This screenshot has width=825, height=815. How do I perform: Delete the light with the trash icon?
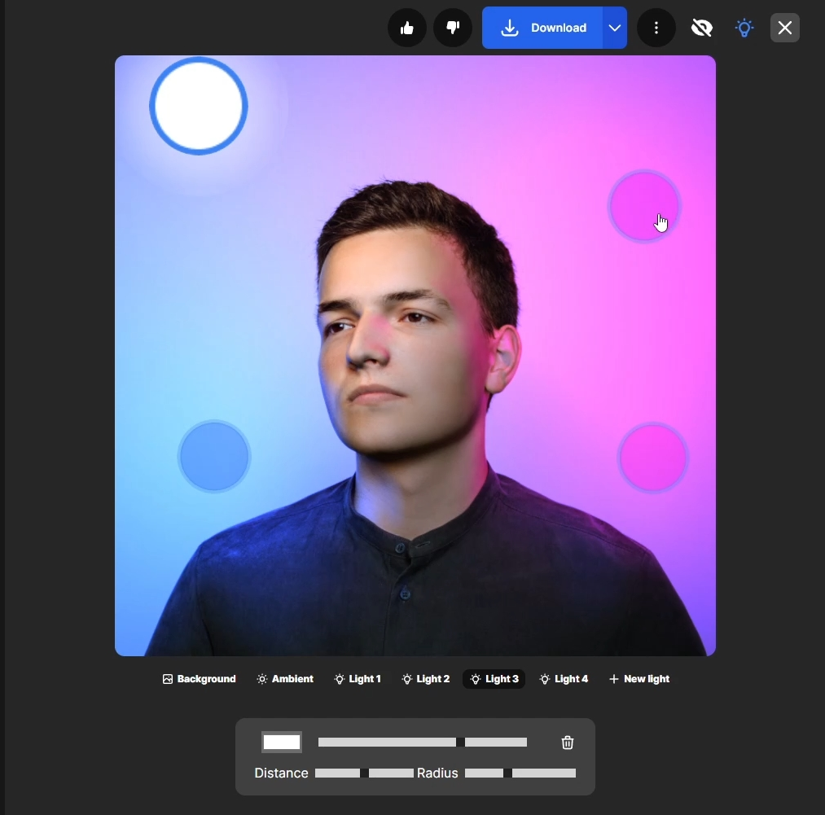click(567, 743)
